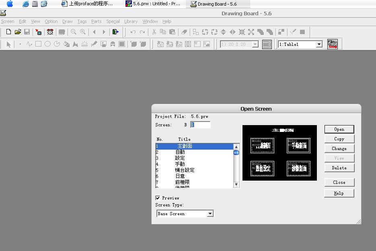The height and width of the screenshot is (251, 376).
Task: Select the rectangle drawing tool
Action: click(38, 44)
